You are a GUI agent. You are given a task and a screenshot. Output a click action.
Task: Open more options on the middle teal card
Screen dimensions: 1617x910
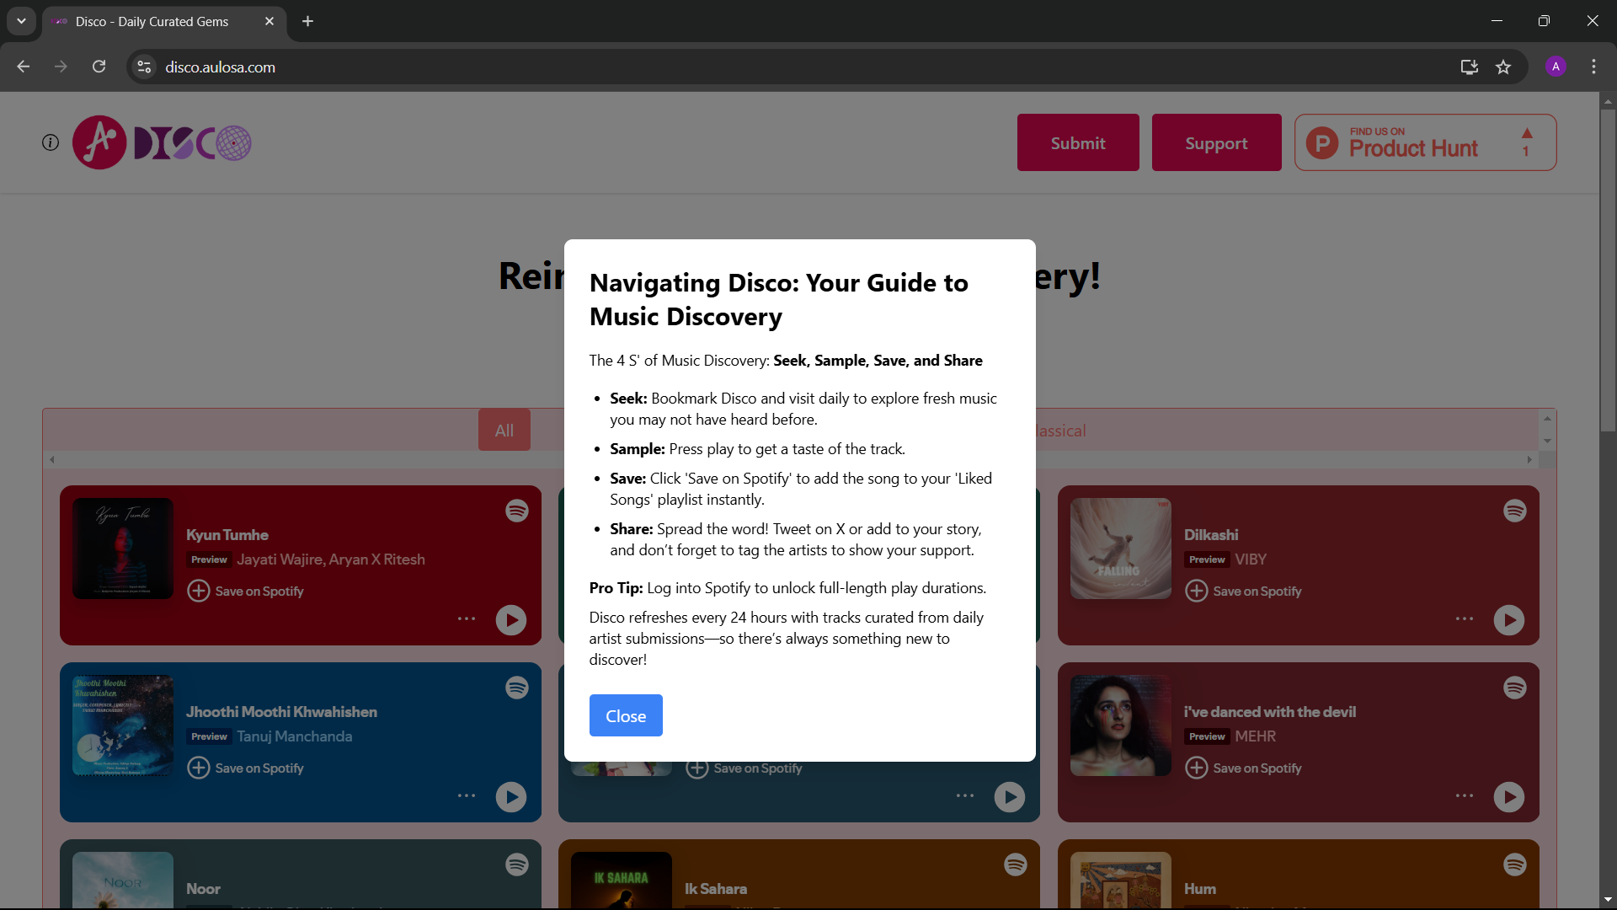tap(965, 795)
